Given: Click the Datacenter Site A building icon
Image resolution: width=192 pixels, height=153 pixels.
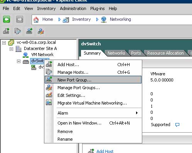Looking at the screenshot, I should [x=19, y=49].
